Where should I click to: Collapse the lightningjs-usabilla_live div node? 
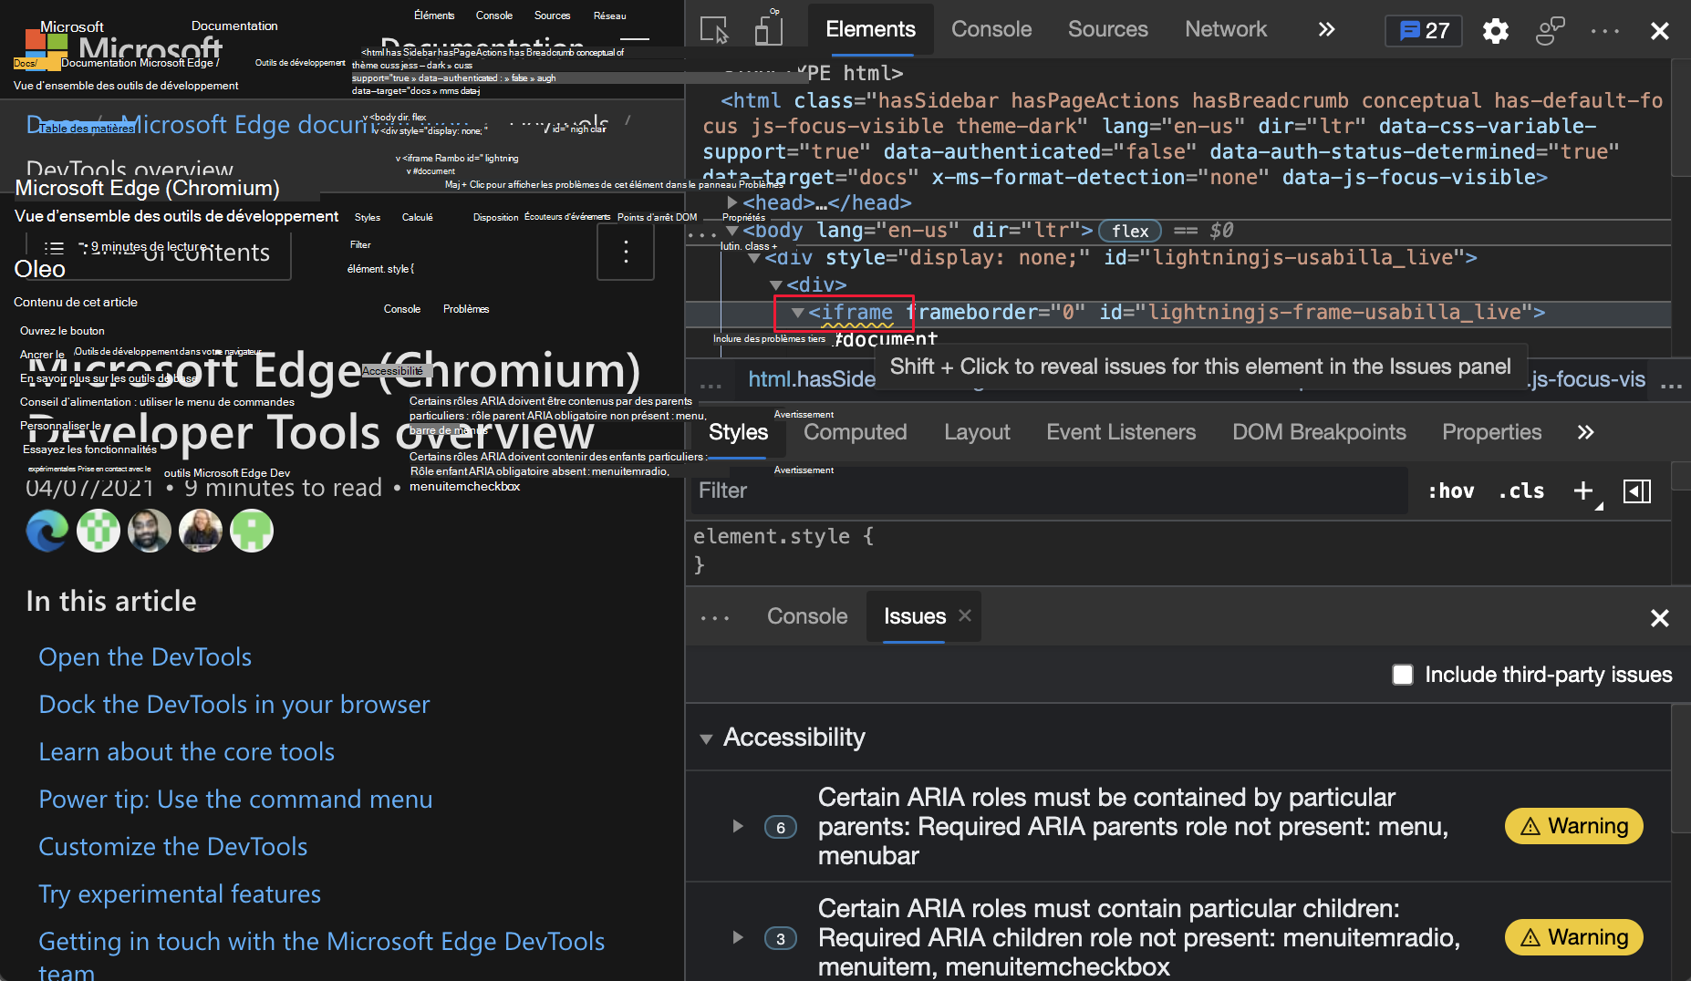click(754, 258)
